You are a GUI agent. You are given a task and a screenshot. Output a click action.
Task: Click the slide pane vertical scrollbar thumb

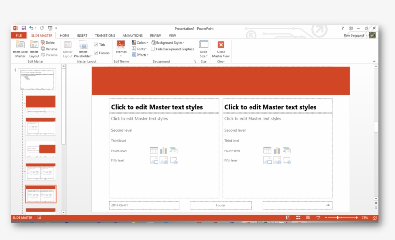[x=376, y=127]
